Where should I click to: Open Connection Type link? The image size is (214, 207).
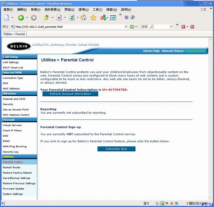tap(13, 78)
